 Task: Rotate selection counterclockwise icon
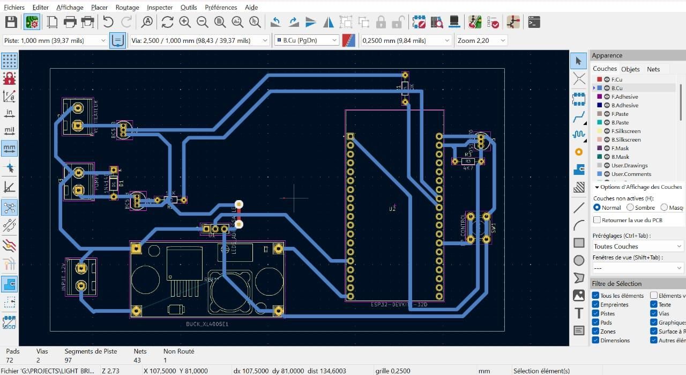point(276,22)
